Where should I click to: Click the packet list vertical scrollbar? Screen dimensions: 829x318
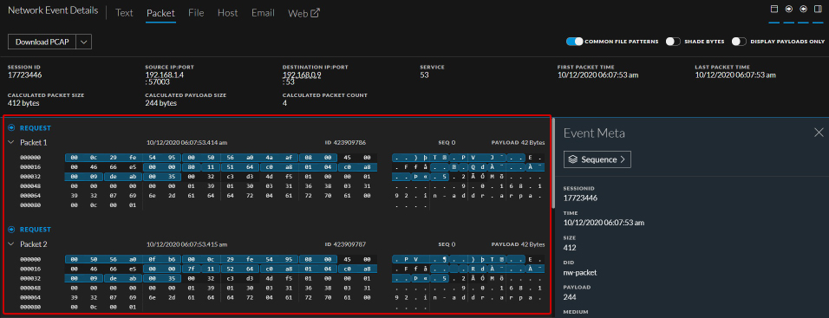tap(553, 164)
